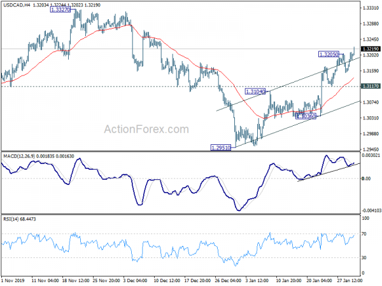This screenshot has height=286, width=382.
Task: Click the RSI 70 level label
Action: pyautogui.click(x=364, y=234)
